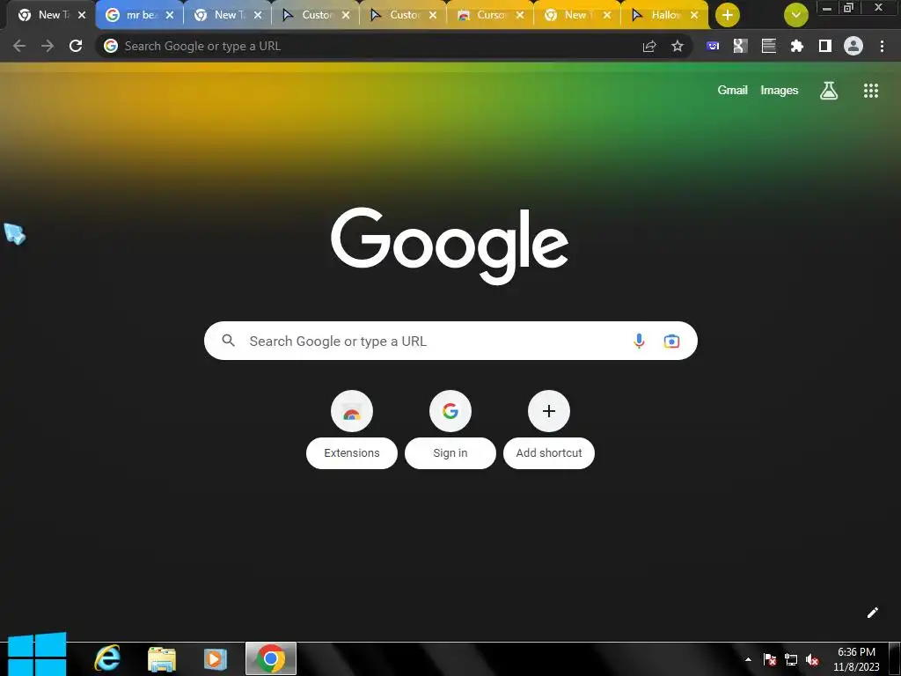
Task: Open the muted volume tray icon
Action: pyautogui.click(x=812, y=659)
